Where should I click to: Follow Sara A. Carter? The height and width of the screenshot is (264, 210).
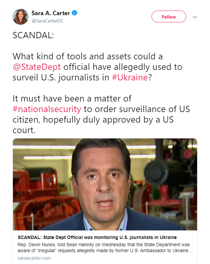169,16
